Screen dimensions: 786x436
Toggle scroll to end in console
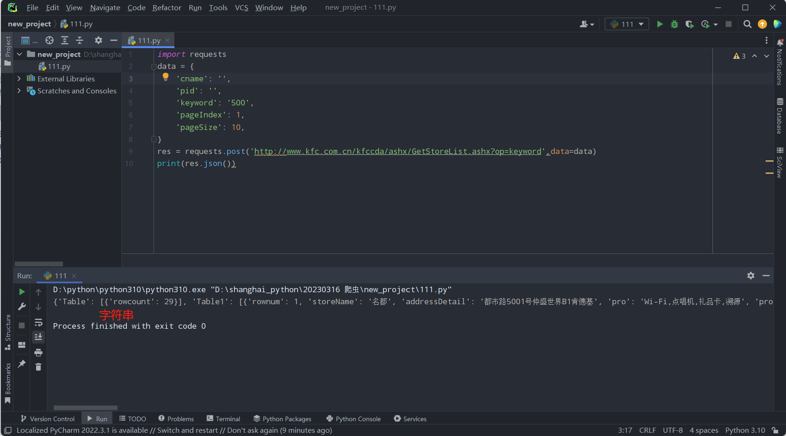click(38, 337)
